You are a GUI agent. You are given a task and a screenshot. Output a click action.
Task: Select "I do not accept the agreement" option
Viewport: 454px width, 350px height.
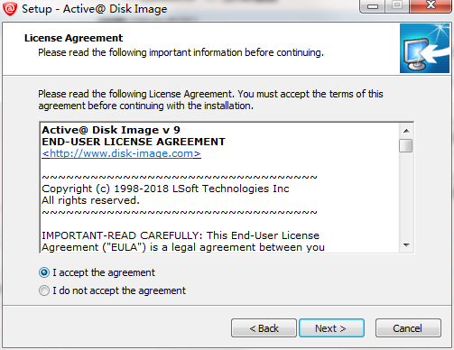(44, 290)
